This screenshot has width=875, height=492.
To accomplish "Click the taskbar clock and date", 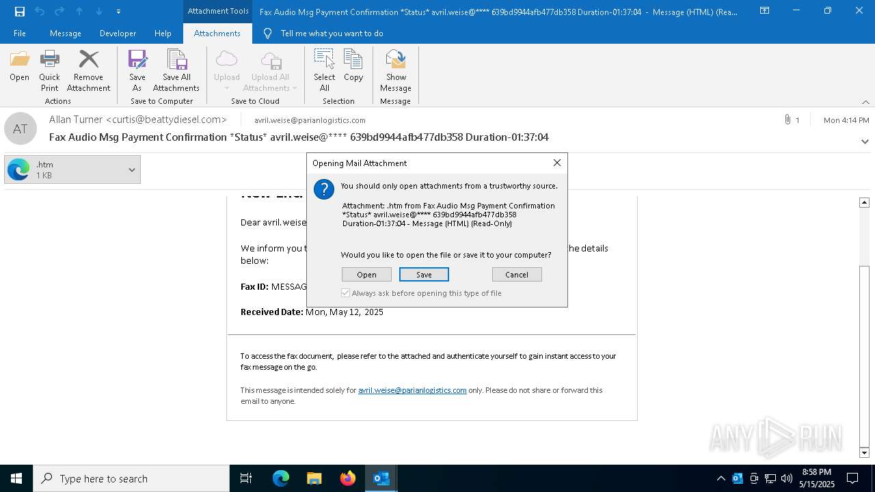I will pos(817,478).
